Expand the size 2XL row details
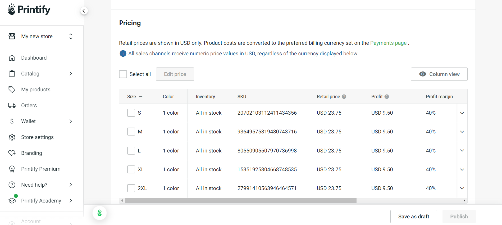The height and width of the screenshot is (225, 502). 462,188
